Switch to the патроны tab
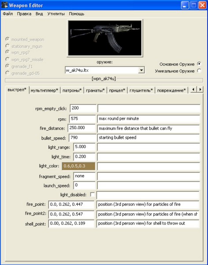The image size is (208, 265). point(72,91)
